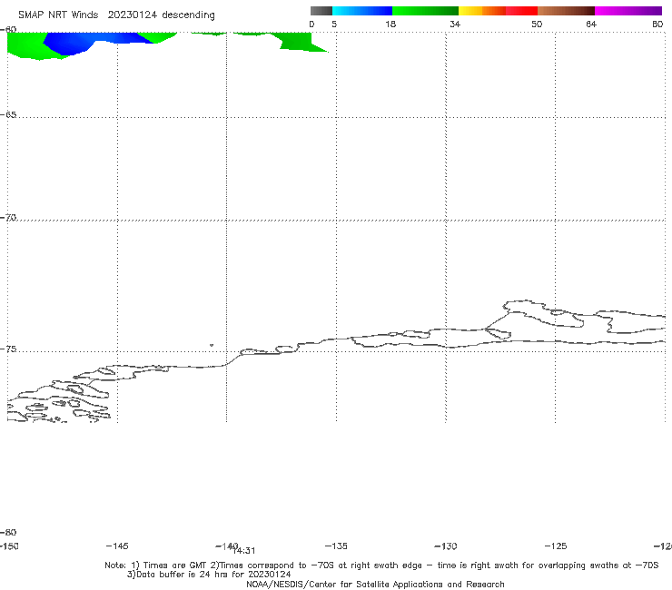Image resolution: width=672 pixels, height=590 pixels.
Task: Click the latitude label -75
Action: [x=8, y=349]
